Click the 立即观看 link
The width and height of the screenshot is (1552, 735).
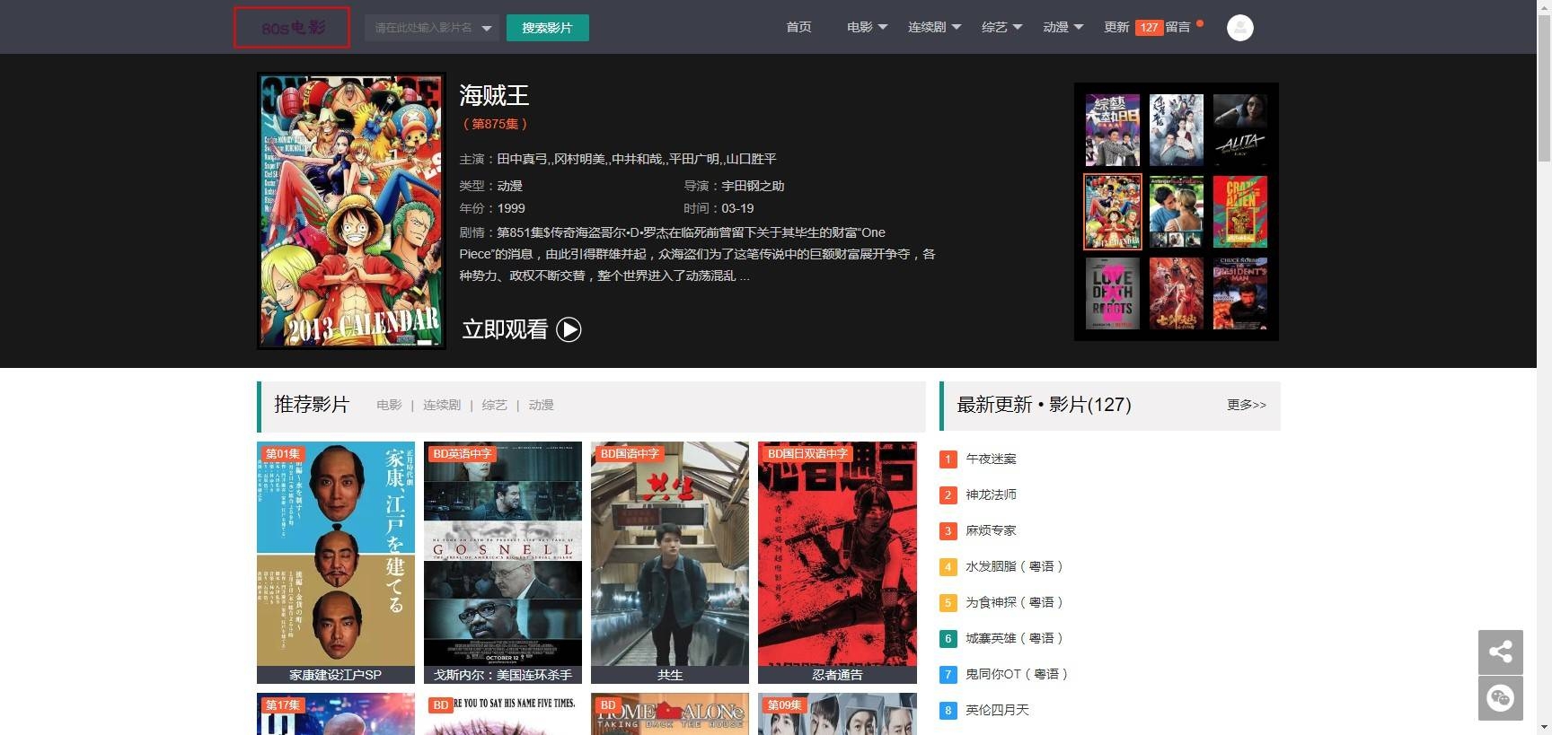[505, 329]
